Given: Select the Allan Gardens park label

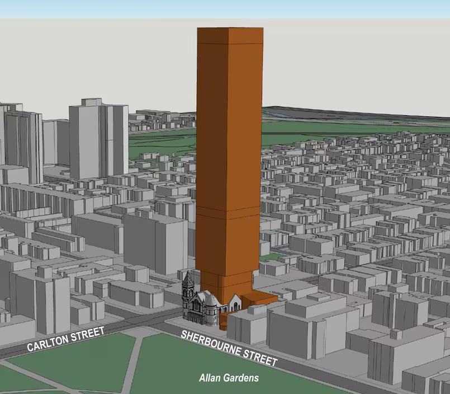Looking at the screenshot, I should pyautogui.click(x=229, y=378).
